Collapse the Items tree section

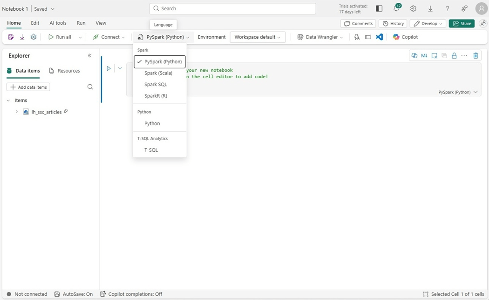[8, 100]
